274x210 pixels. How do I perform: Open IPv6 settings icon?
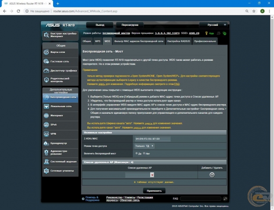pos(46,125)
